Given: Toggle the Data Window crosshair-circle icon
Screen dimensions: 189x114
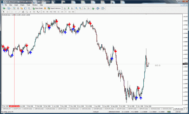Looking at the screenshot, I should tap(18, 8).
